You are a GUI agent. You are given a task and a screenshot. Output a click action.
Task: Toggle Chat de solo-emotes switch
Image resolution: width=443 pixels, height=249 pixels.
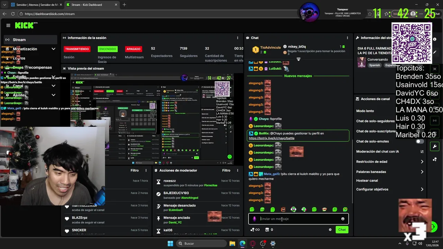[419, 141]
